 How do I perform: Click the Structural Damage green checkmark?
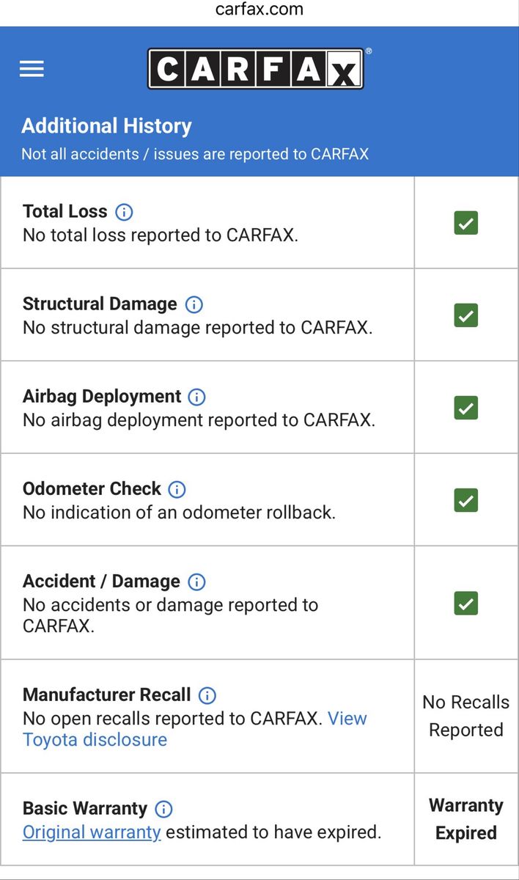[x=466, y=315]
